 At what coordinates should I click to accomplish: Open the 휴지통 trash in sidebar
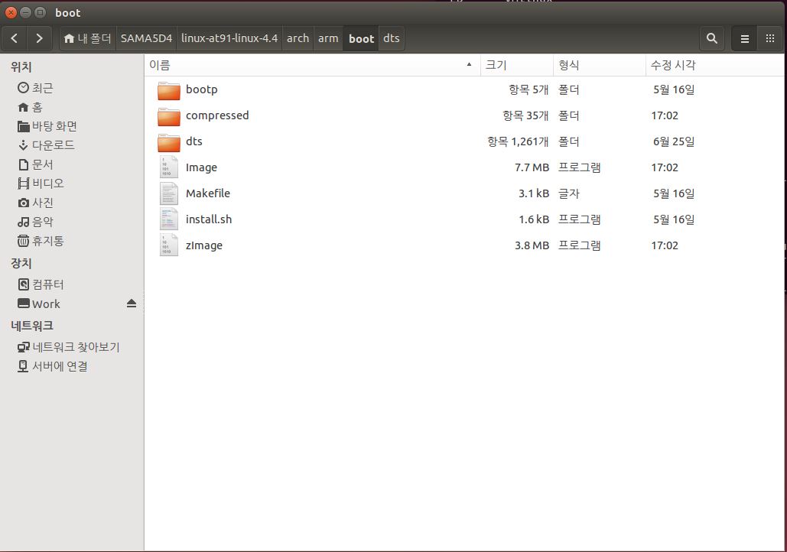[x=47, y=241]
